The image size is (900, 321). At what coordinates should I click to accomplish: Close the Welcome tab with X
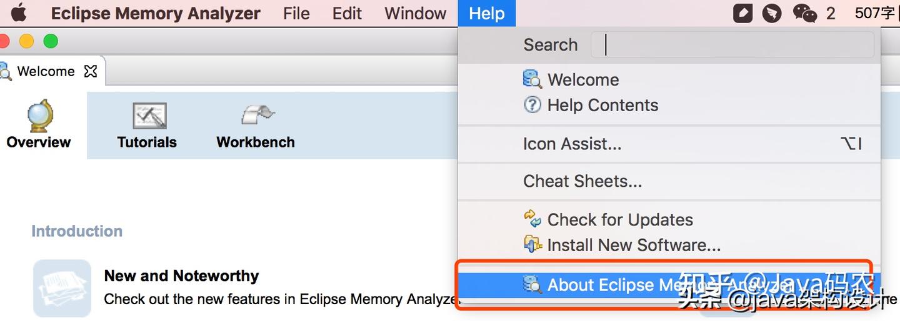point(91,71)
